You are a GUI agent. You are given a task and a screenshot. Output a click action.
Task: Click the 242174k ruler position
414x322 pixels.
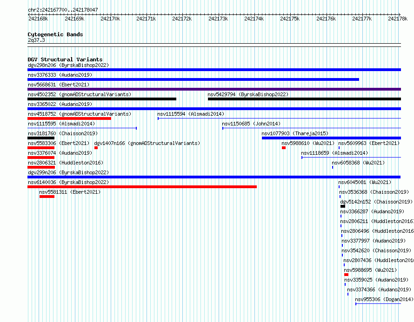254,19
